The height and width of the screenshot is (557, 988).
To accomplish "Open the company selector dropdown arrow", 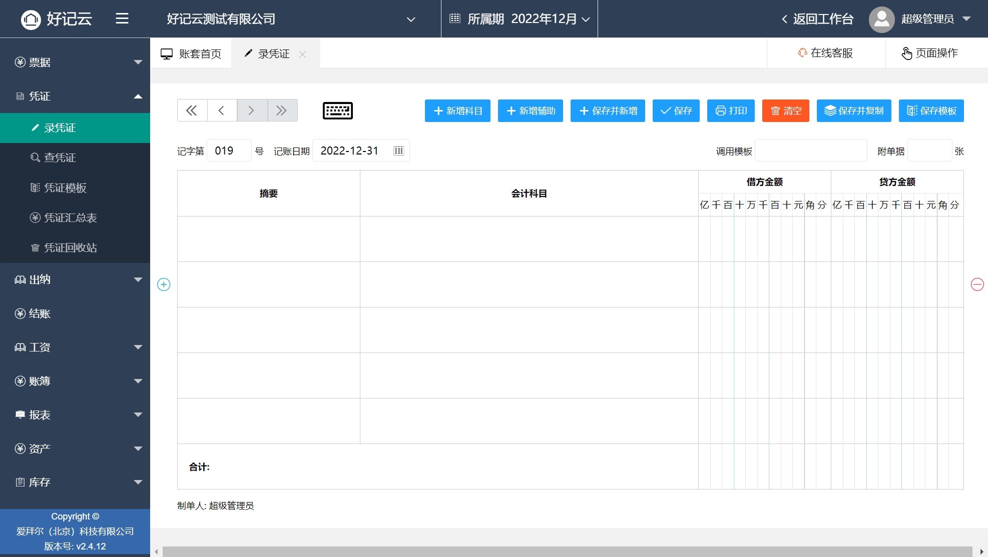I will click(411, 19).
